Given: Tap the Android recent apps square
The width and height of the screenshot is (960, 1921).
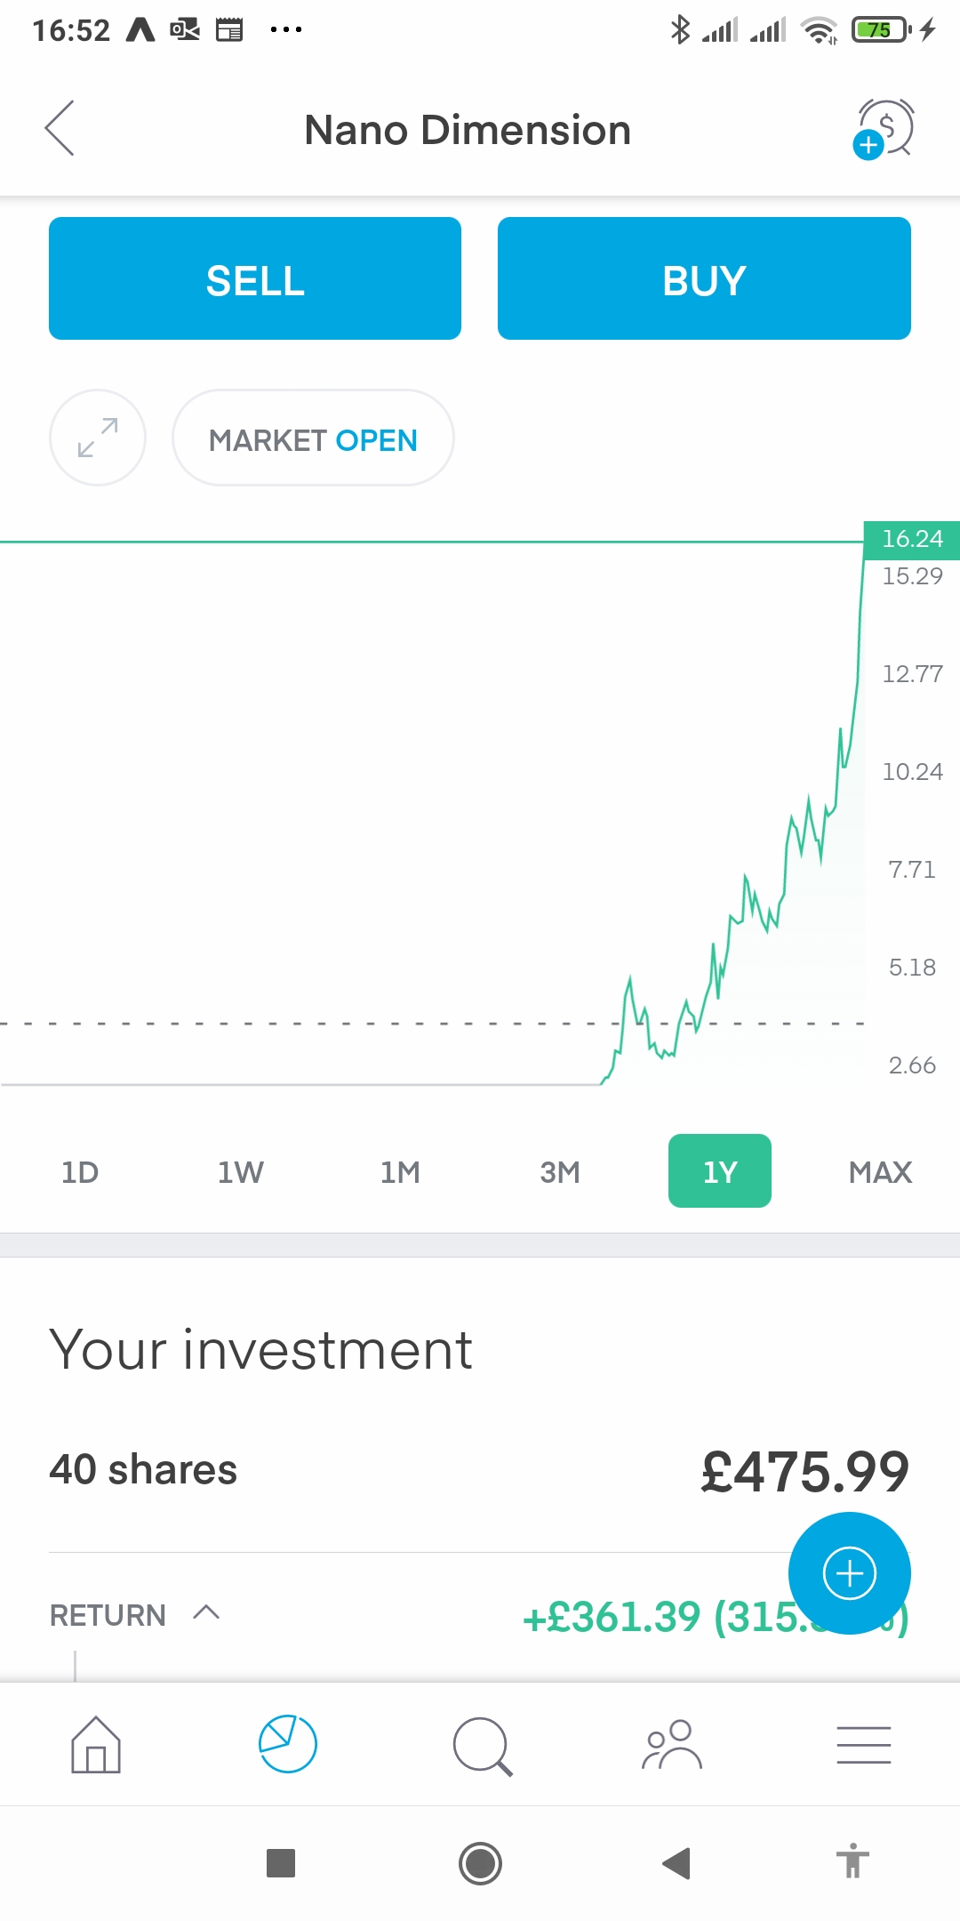Looking at the screenshot, I should 281,1862.
